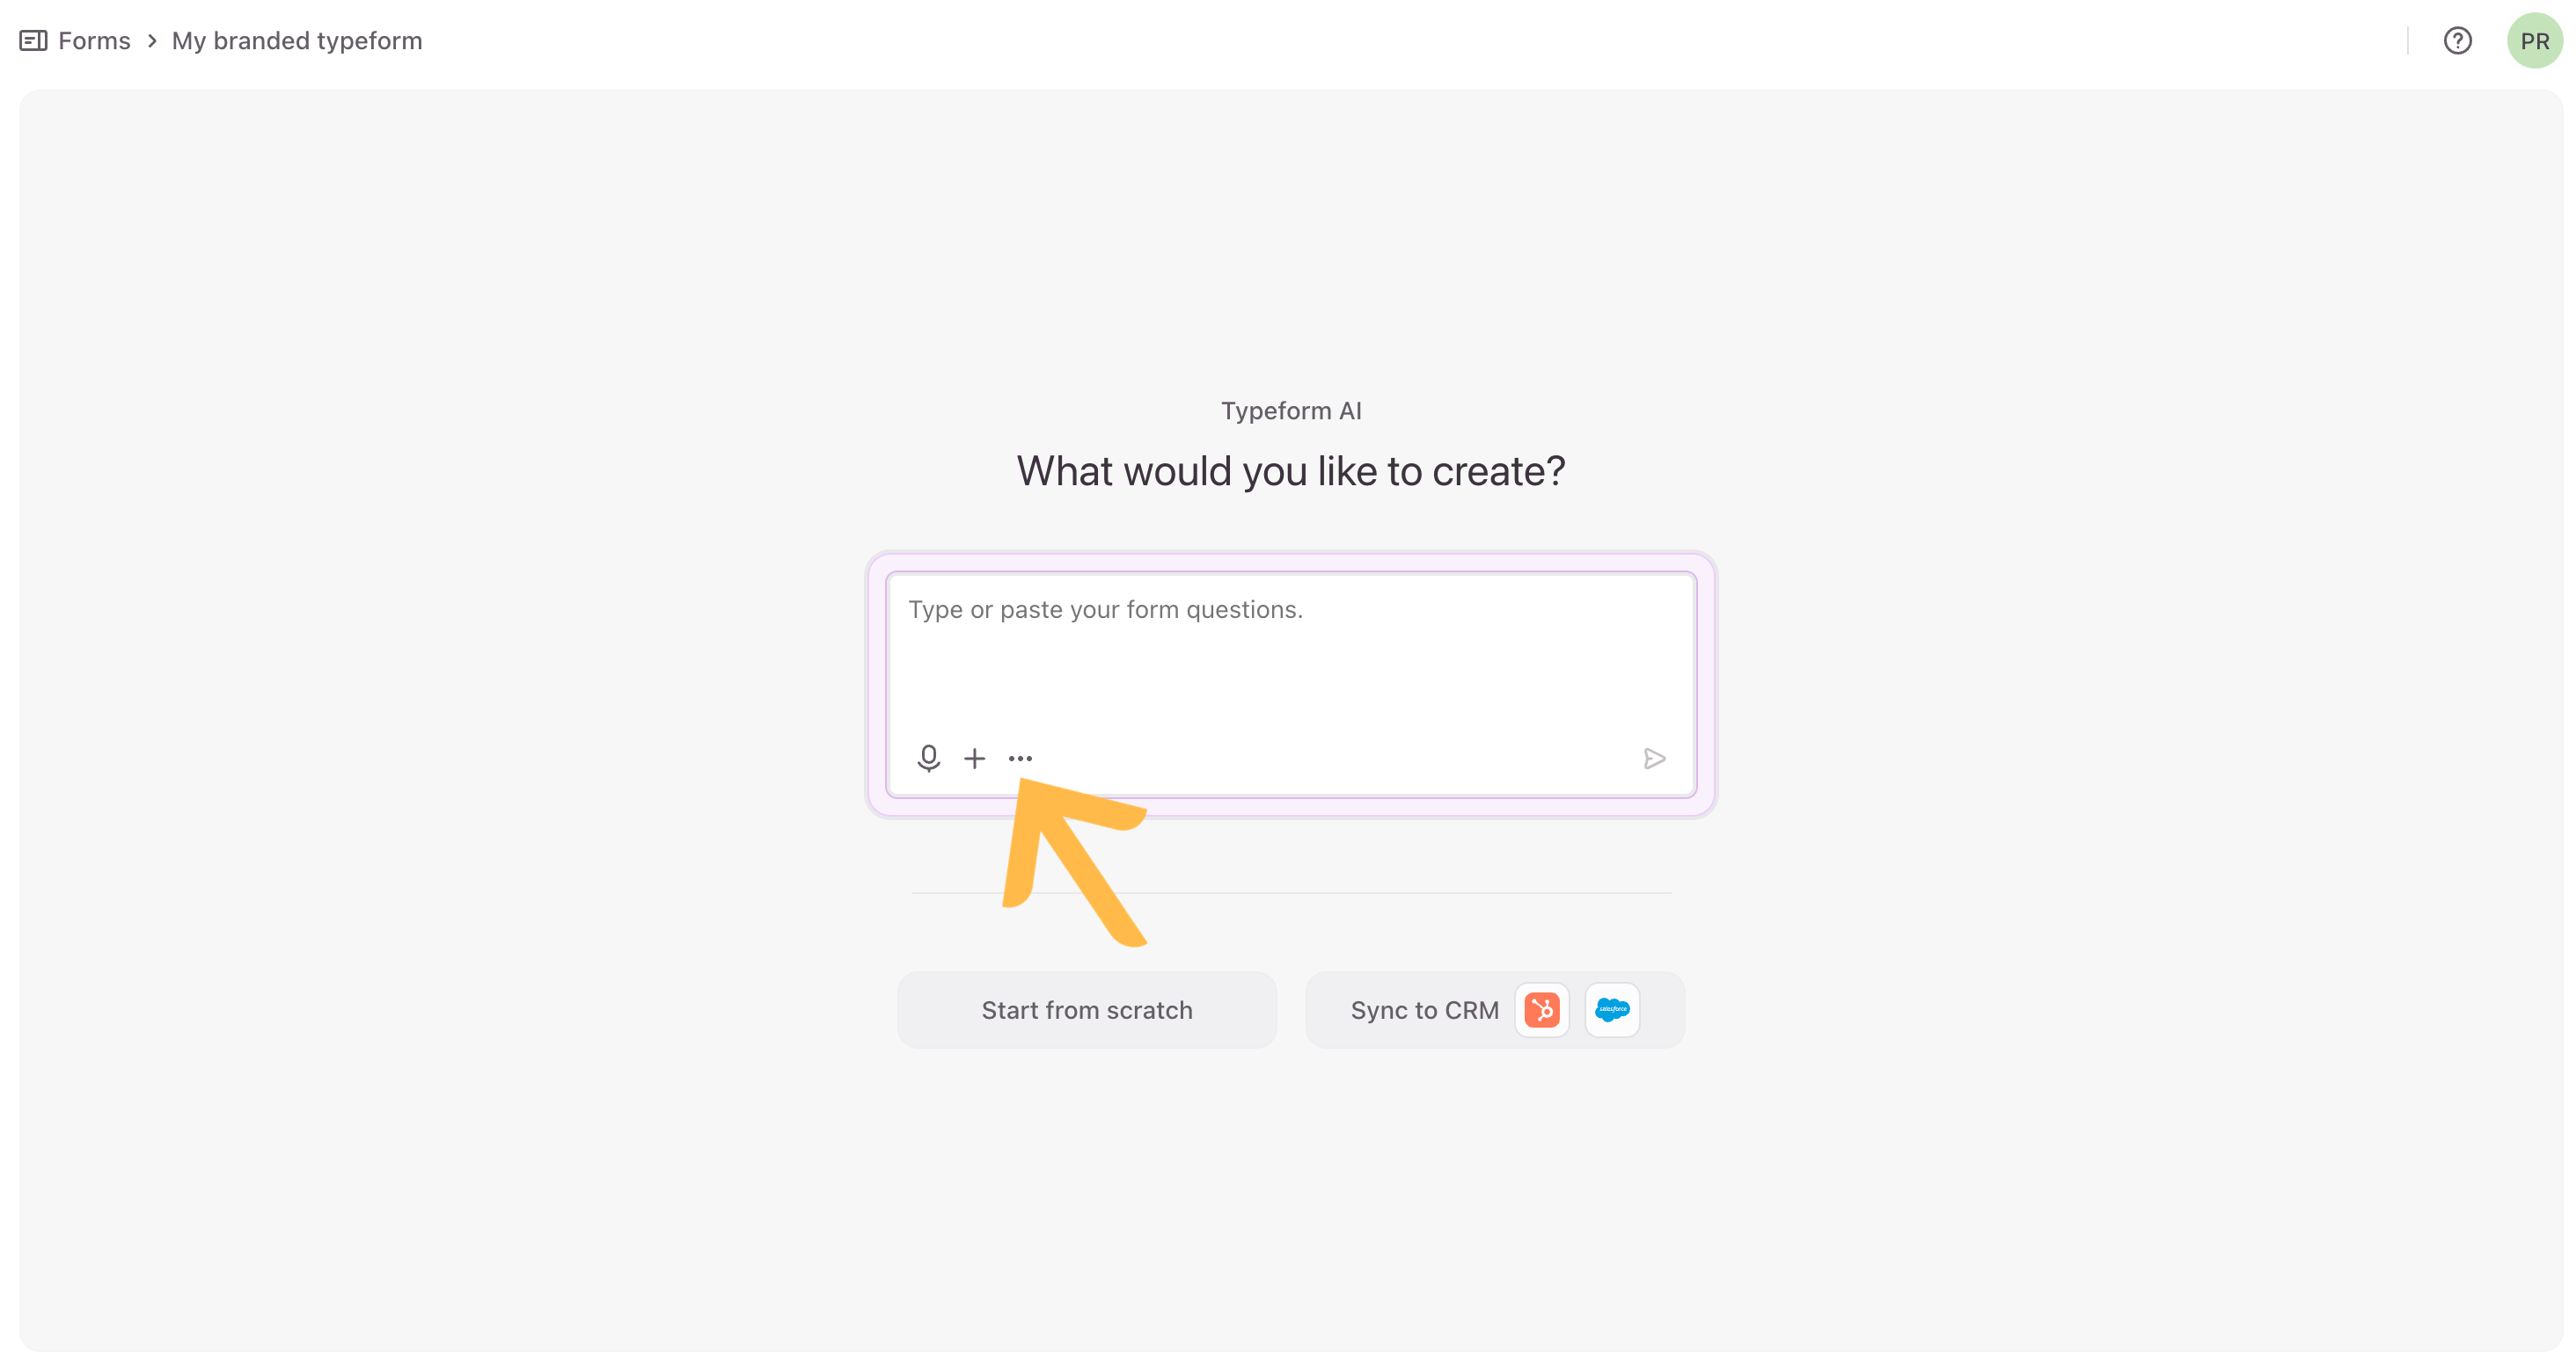Choose Start from scratch
Viewport: 2576px width, 1359px height.
click(x=1086, y=1010)
